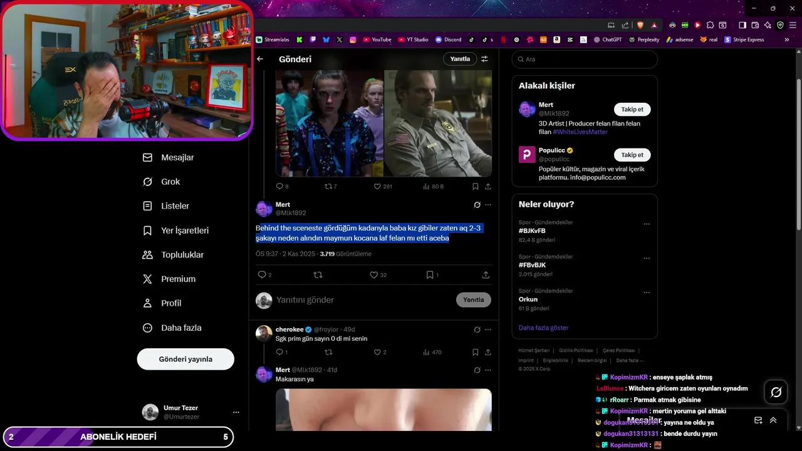
Task: Open Grok in sidebar navigation
Action: [x=162, y=182]
